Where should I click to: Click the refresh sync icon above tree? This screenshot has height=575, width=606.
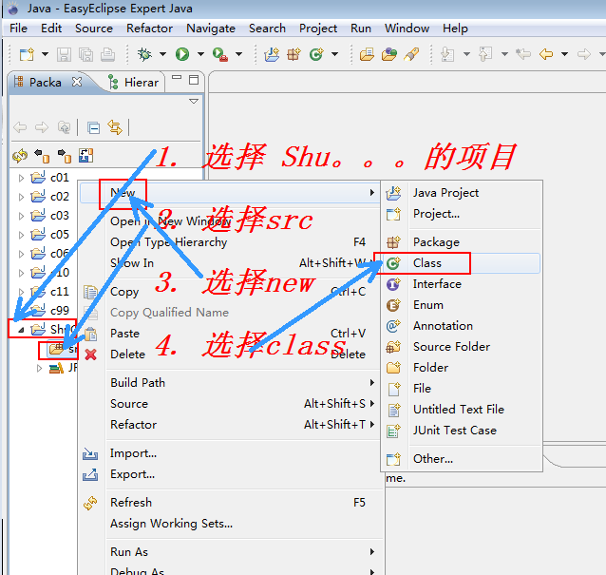point(20,156)
